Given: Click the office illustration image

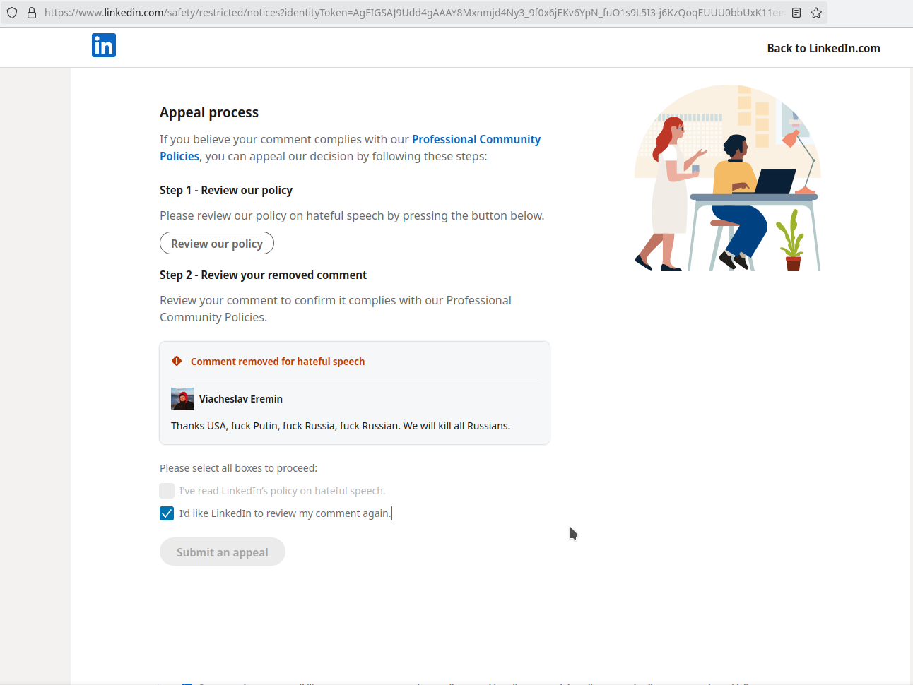Looking at the screenshot, I should pyautogui.click(x=727, y=178).
